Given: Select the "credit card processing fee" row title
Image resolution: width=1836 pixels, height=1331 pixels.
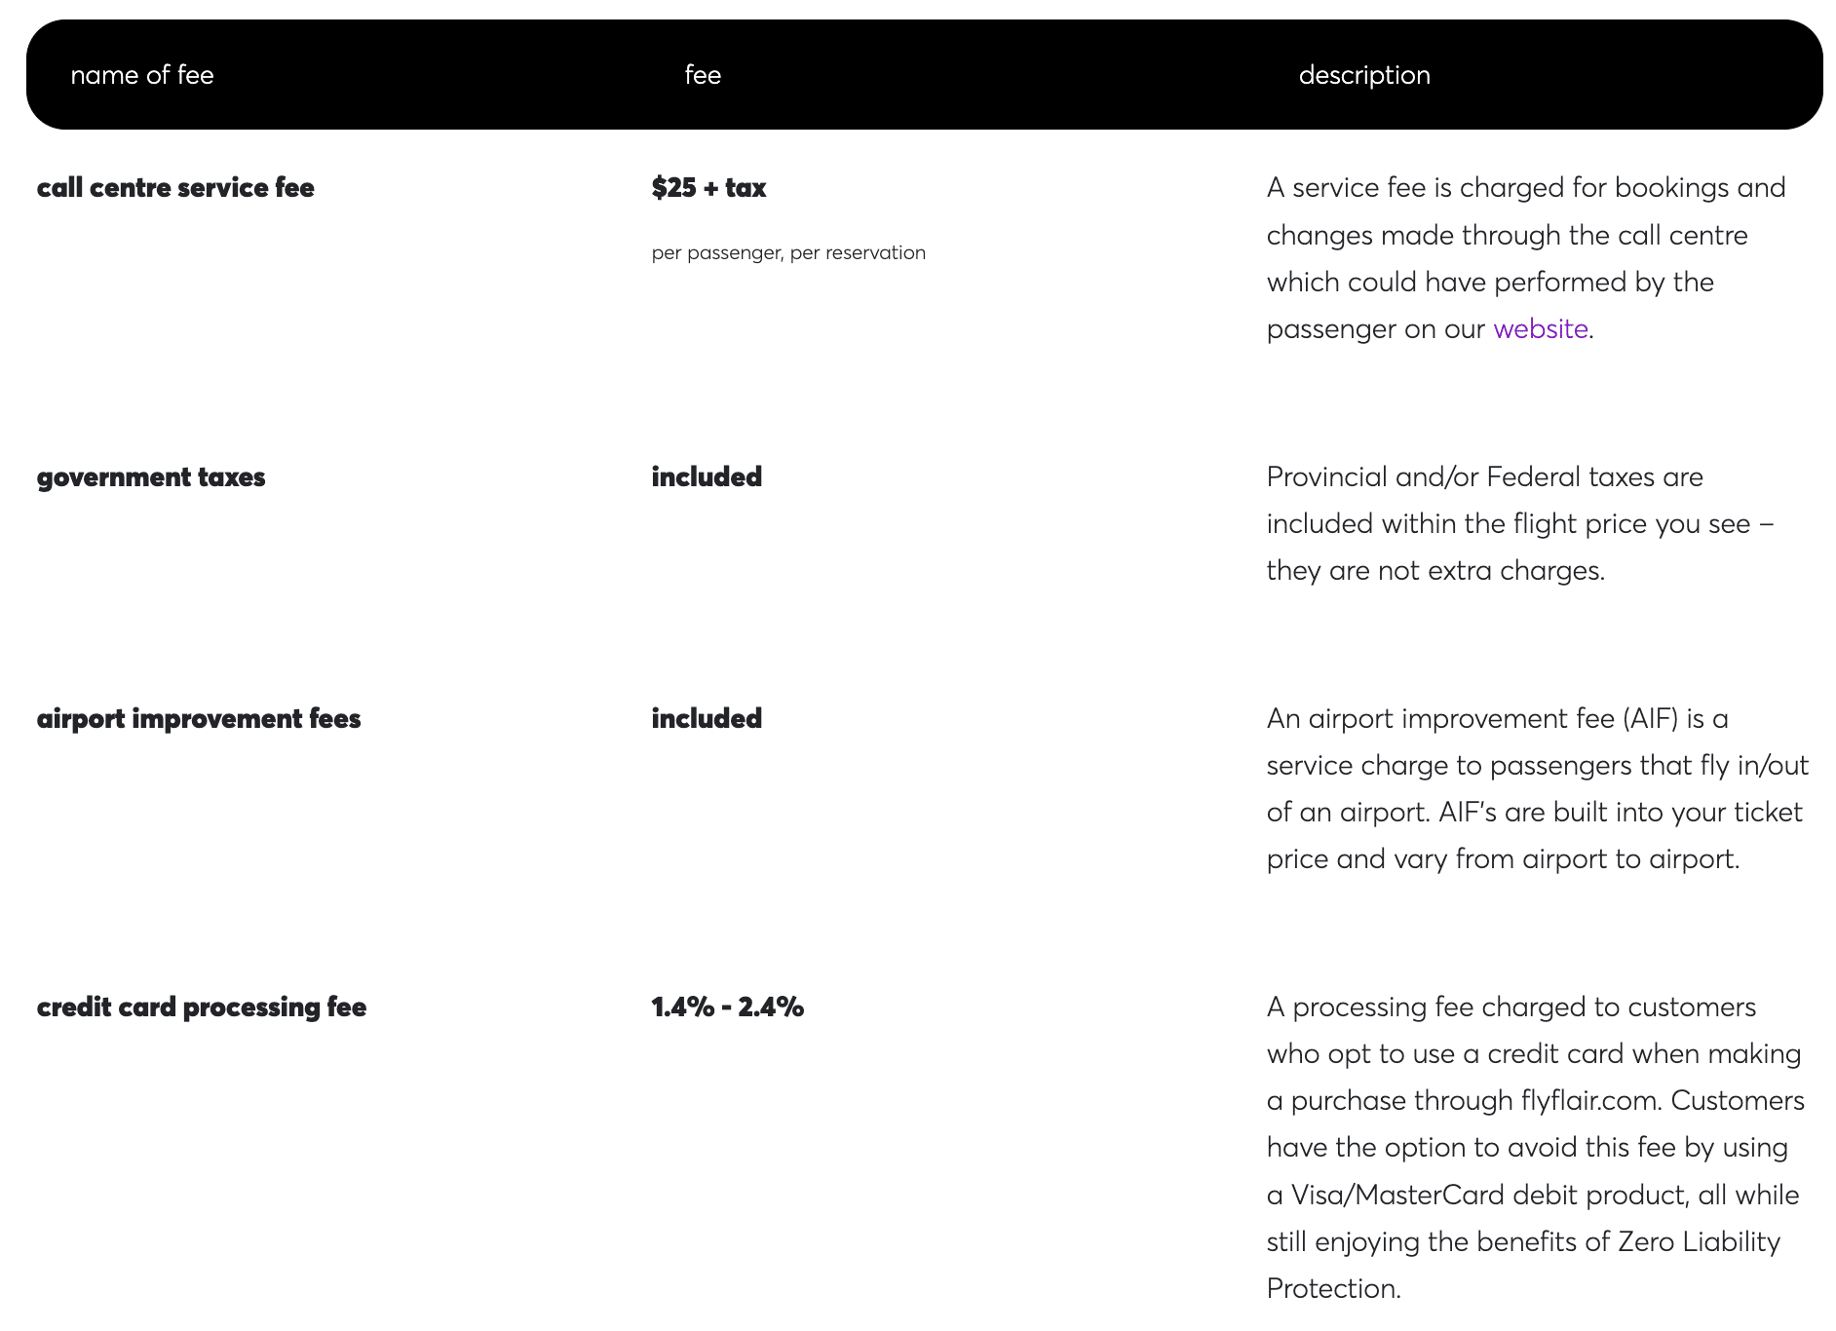Looking at the screenshot, I should coord(202,1008).
